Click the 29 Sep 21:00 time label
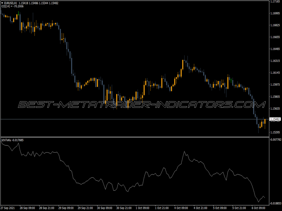The height and width of the screenshot is (211, 282). pos(85,208)
